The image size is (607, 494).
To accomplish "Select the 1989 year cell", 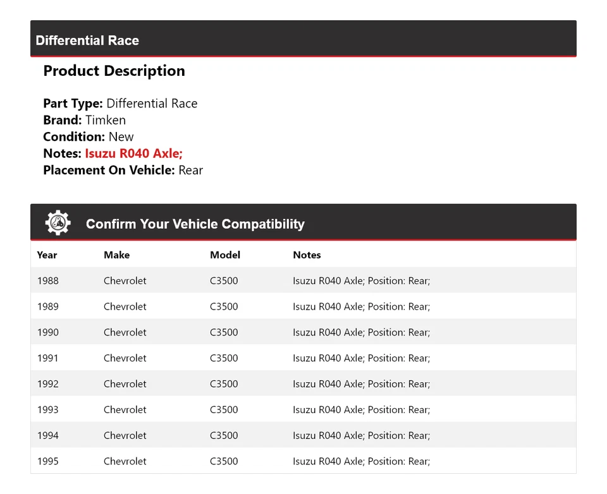I will tap(47, 306).
